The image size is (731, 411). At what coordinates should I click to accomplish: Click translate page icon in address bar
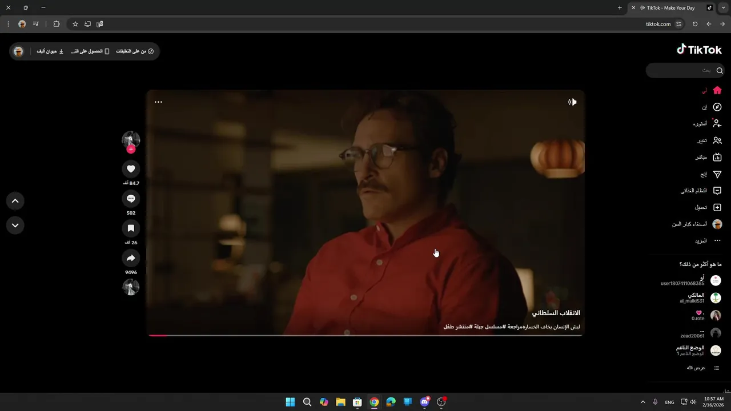(100, 24)
